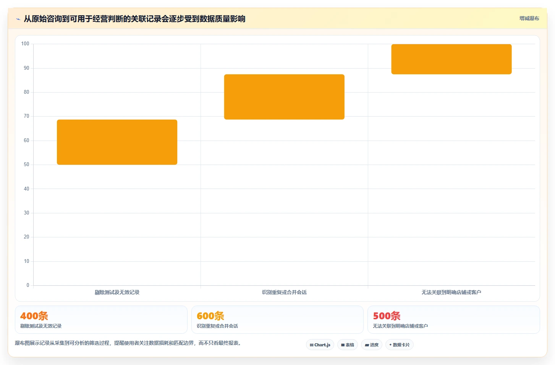Click the y-axis tick label 70
Image resolution: width=555 pixels, height=365 pixels.
(x=26, y=116)
